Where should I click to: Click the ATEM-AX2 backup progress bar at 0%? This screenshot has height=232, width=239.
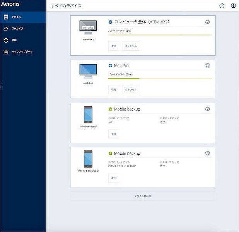tap(160, 35)
